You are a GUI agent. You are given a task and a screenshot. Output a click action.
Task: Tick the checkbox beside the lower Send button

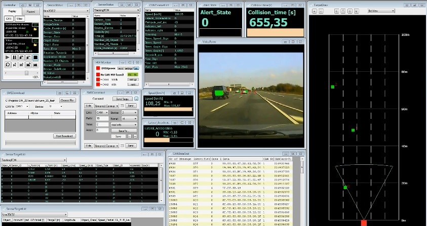(122, 146)
